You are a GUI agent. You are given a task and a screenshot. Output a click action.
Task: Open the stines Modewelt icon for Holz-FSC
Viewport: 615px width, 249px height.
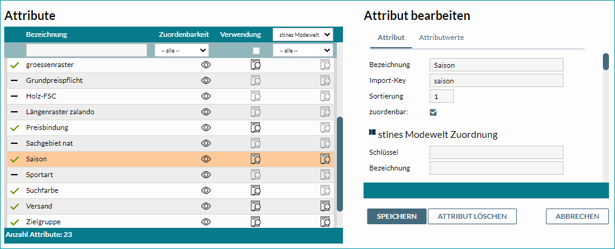[x=325, y=96]
